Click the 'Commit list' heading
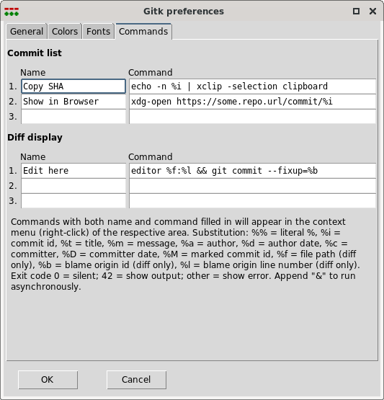The width and height of the screenshot is (384, 400). 35,53
